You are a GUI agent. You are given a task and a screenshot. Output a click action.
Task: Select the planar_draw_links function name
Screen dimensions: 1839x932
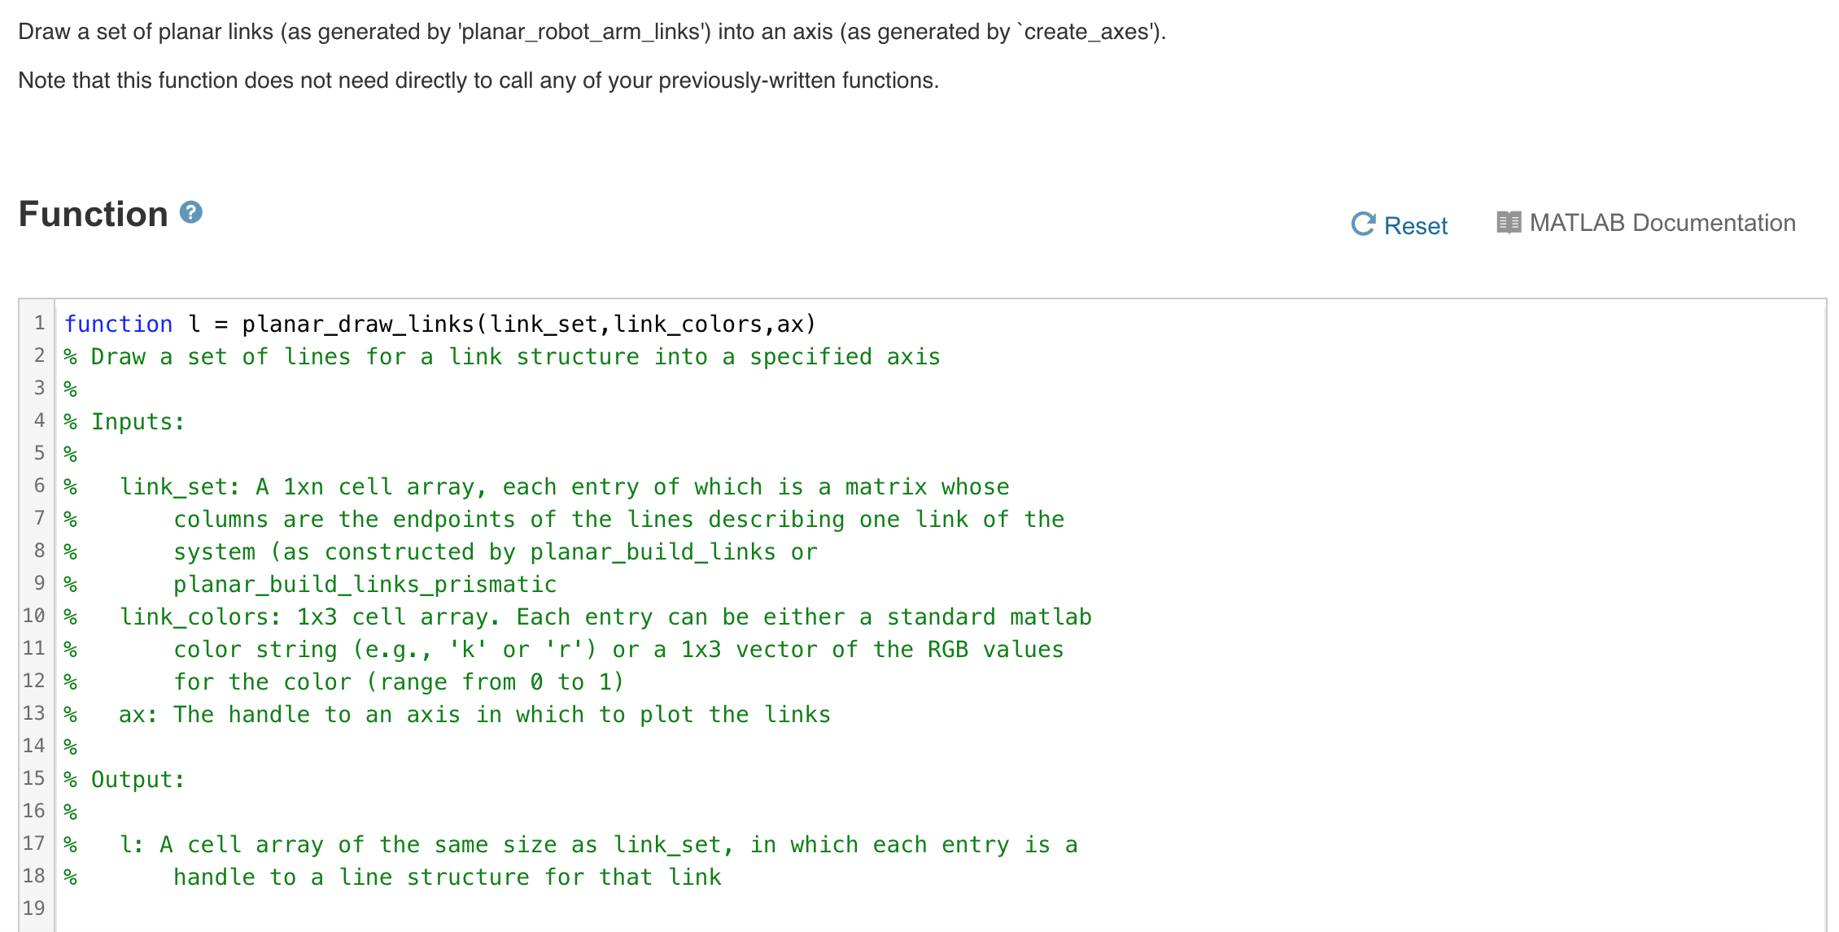pyautogui.click(x=360, y=323)
